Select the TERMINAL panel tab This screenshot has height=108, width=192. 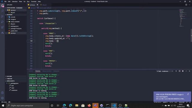click(x=37, y=71)
